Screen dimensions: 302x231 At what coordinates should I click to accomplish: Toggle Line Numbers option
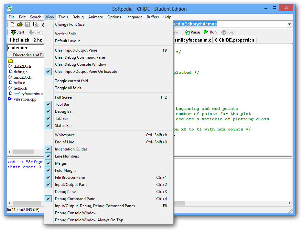click(109, 156)
